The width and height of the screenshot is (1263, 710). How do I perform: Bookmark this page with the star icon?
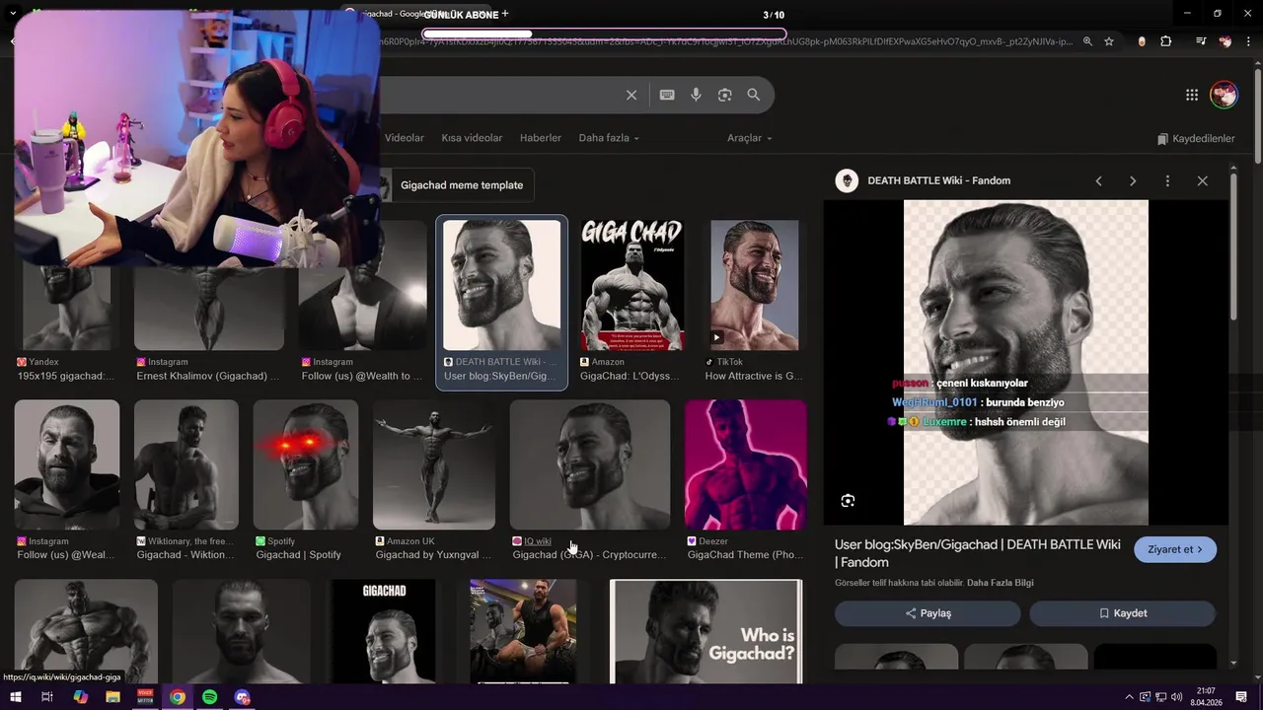(x=1109, y=41)
